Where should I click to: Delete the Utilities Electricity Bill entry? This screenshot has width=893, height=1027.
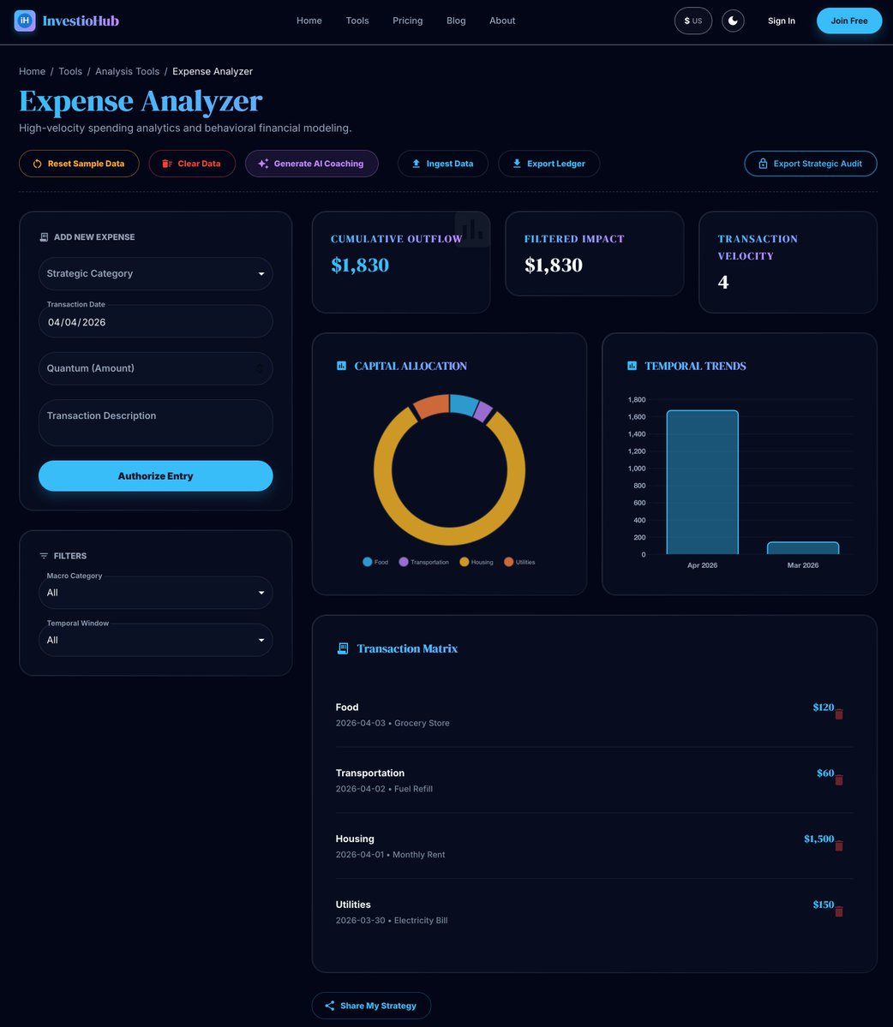838,911
